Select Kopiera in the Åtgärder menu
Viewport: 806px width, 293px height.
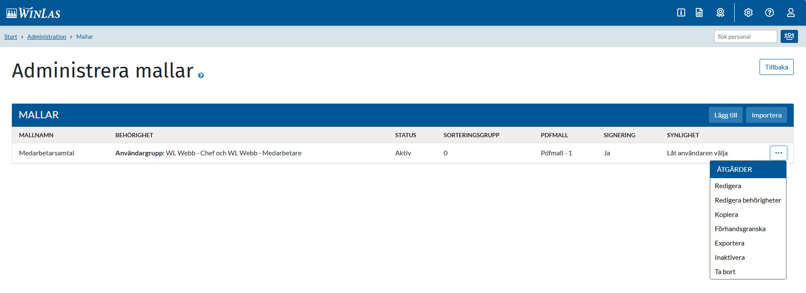point(726,215)
